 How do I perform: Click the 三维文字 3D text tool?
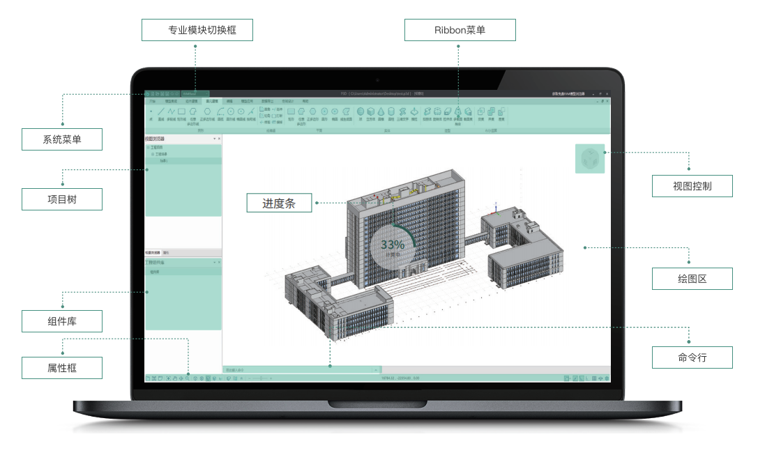(x=402, y=112)
